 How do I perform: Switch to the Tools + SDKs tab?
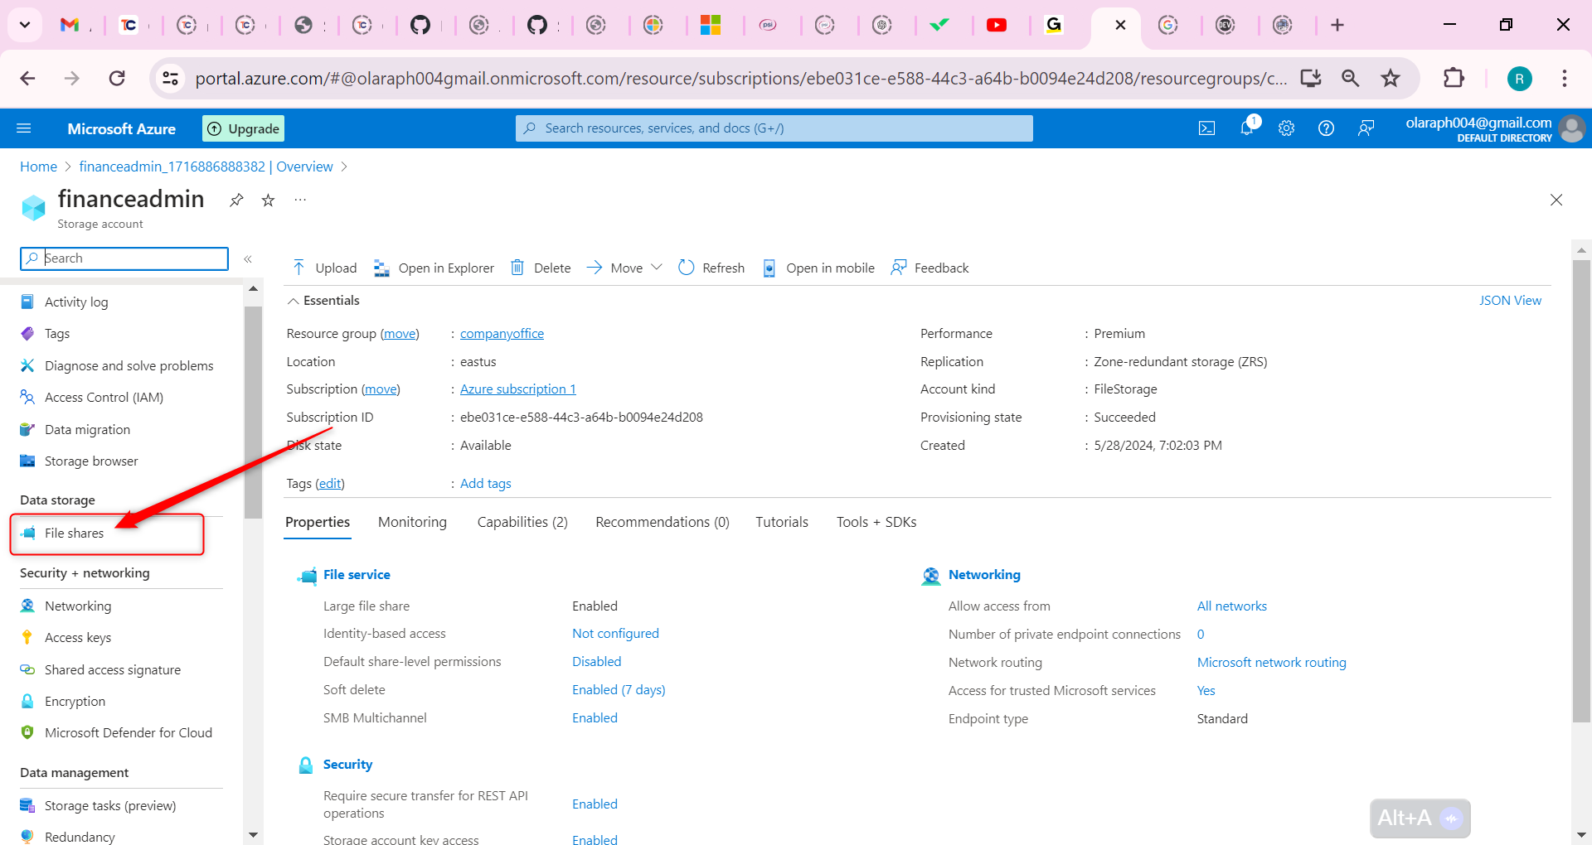click(x=876, y=522)
